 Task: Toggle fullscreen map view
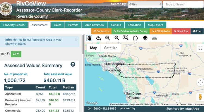point(200,48)
